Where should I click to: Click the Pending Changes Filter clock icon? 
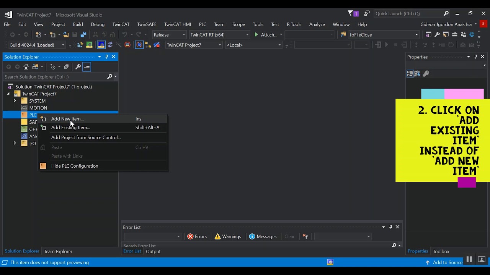coord(53,67)
